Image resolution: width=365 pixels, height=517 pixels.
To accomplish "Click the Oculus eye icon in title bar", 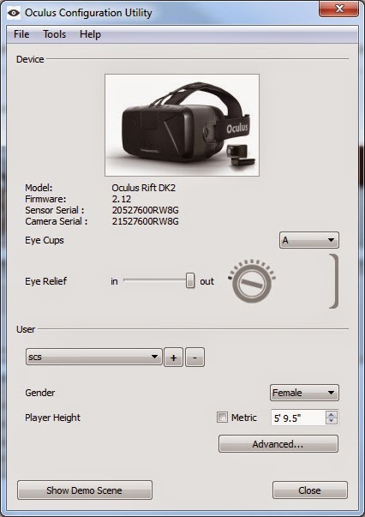I will click(x=14, y=13).
